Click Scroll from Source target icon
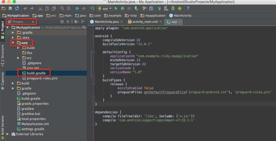 62,22
